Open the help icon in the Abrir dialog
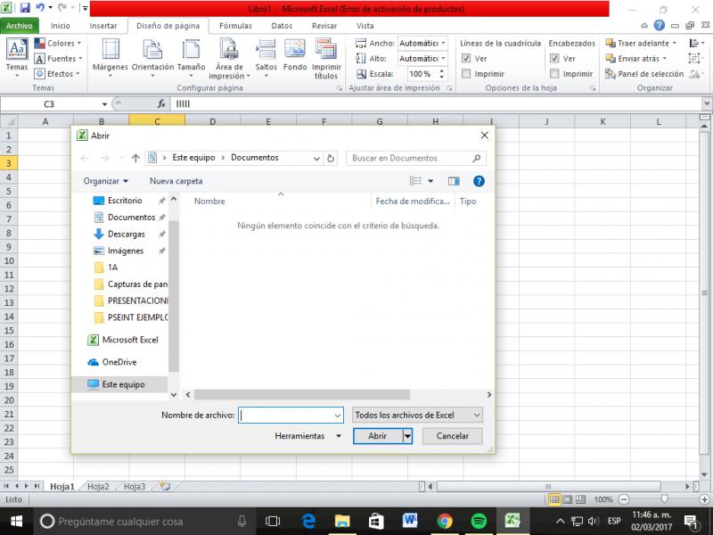The image size is (713, 535). tap(479, 181)
